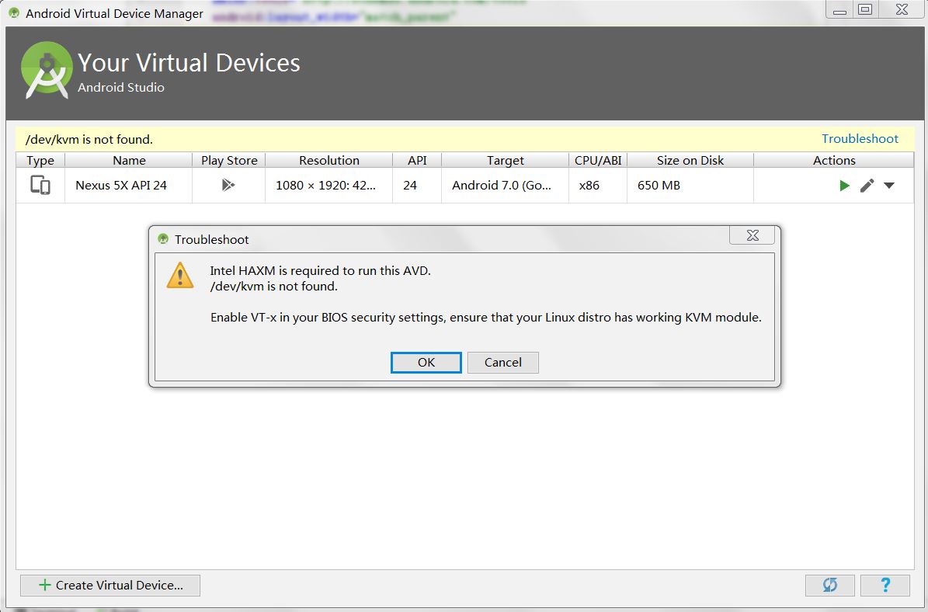Sort by the Type column header
The image size is (928, 612).
click(40, 161)
